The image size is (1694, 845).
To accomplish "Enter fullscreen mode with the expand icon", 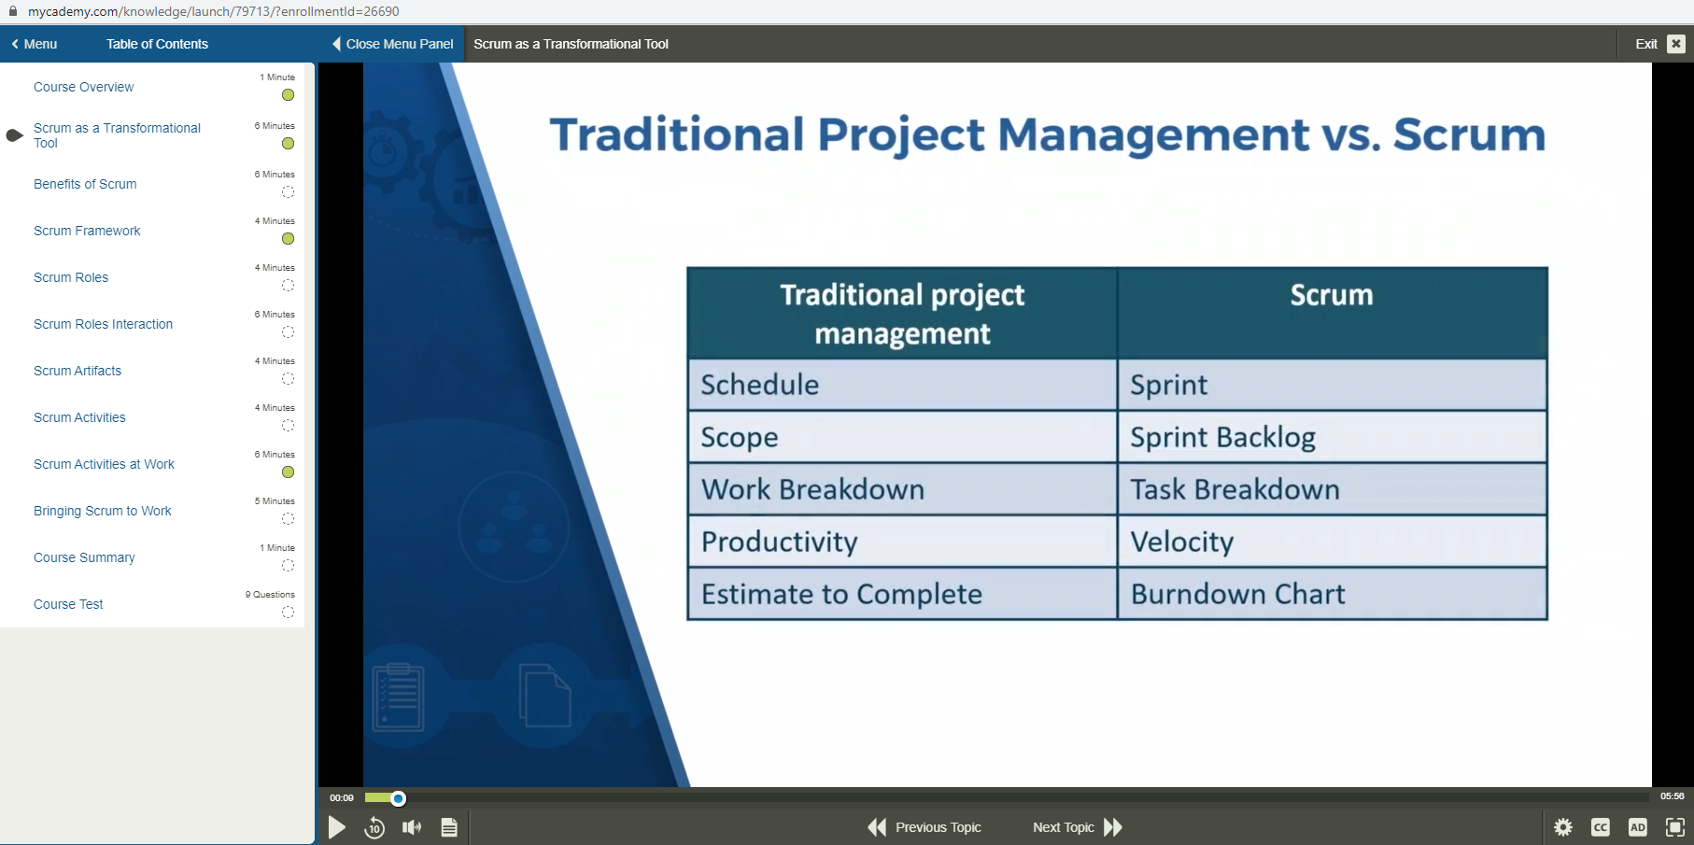I will click(x=1675, y=827).
